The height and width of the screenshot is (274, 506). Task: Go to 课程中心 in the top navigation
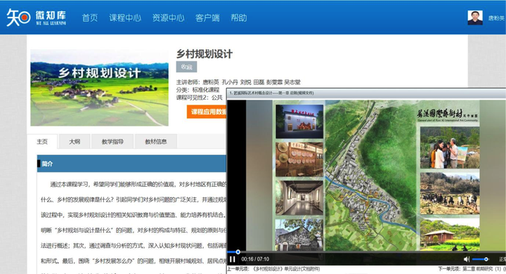(x=125, y=18)
